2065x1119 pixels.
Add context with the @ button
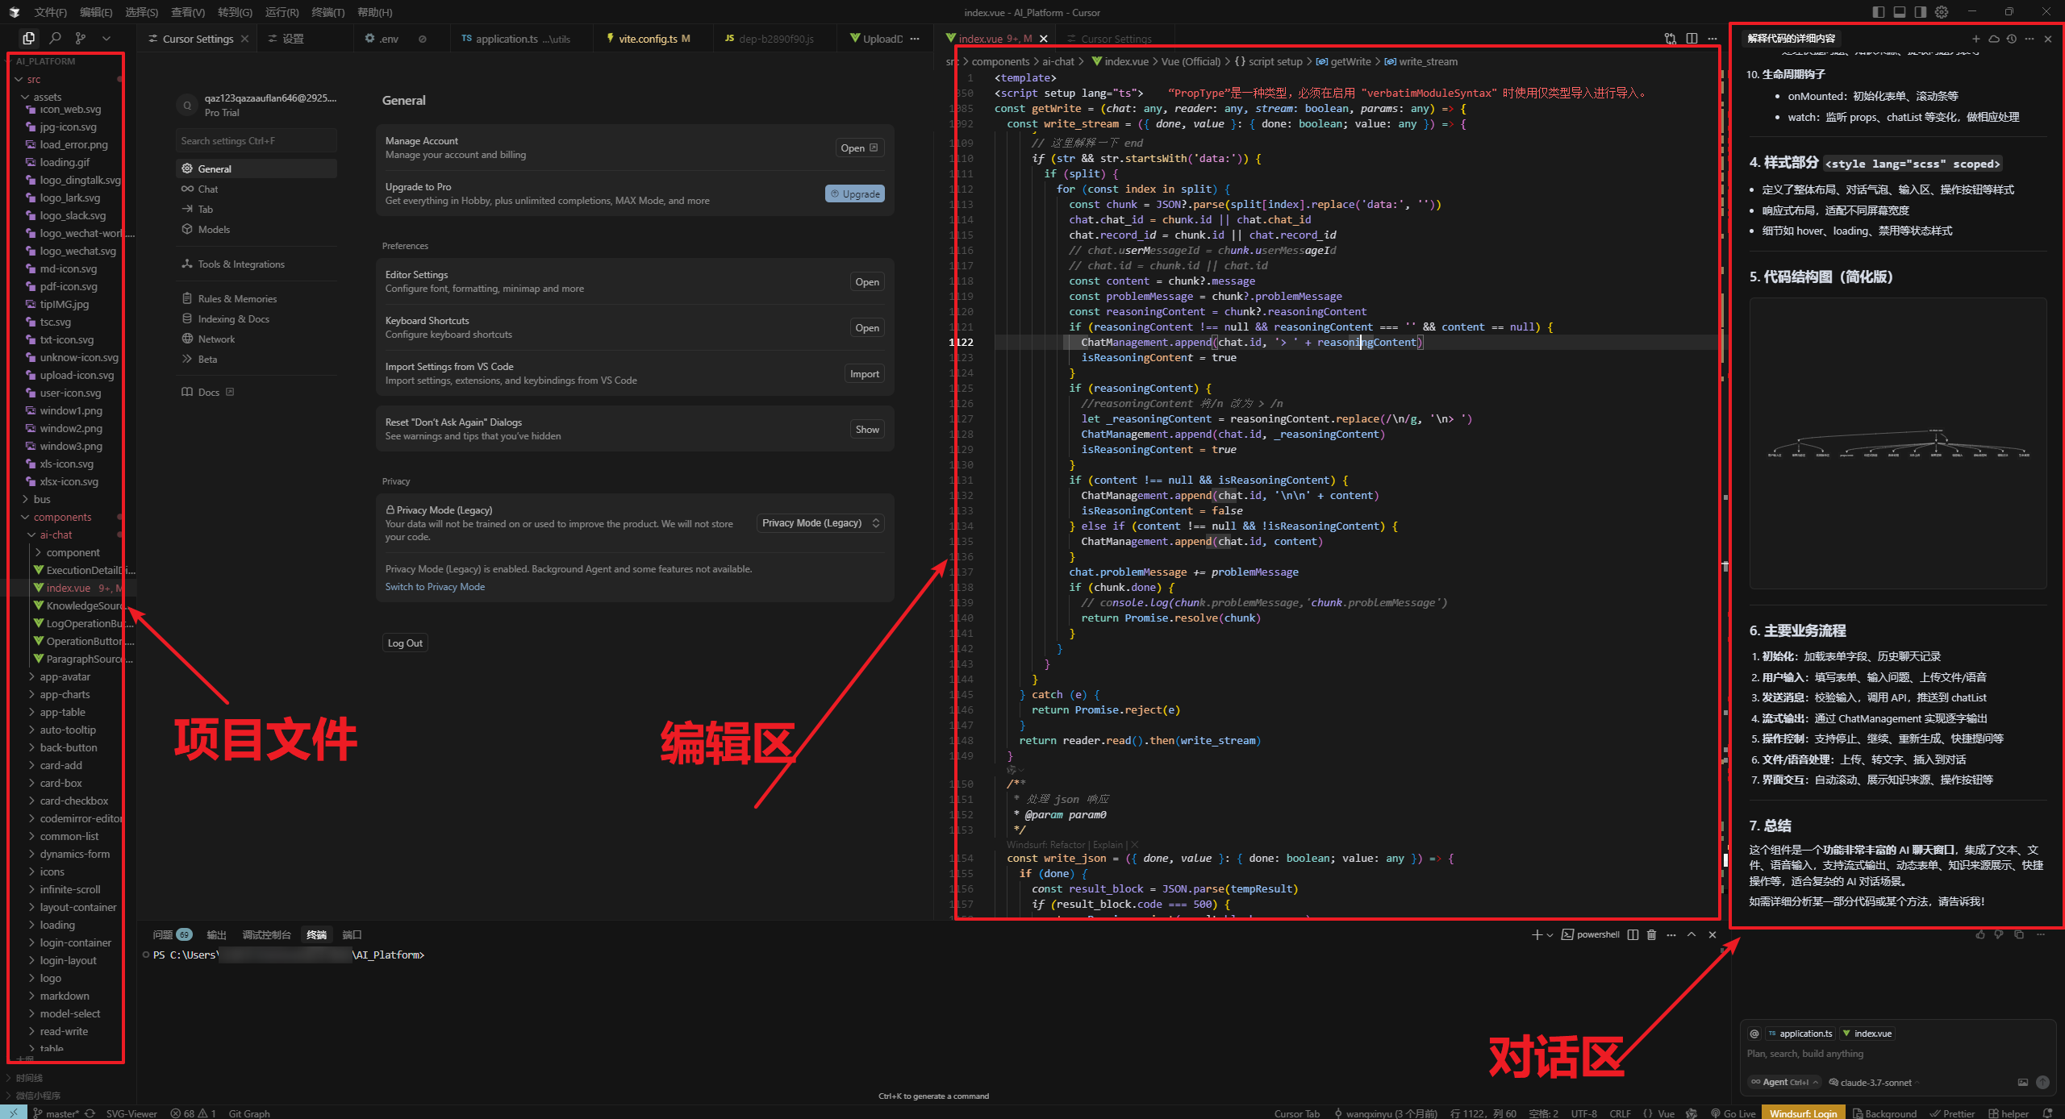click(1754, 1034)
